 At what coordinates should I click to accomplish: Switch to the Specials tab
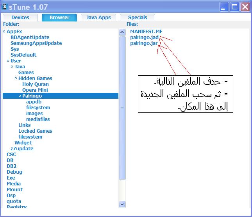138,17
